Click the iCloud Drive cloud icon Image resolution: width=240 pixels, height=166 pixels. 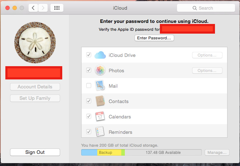[100, 55]
